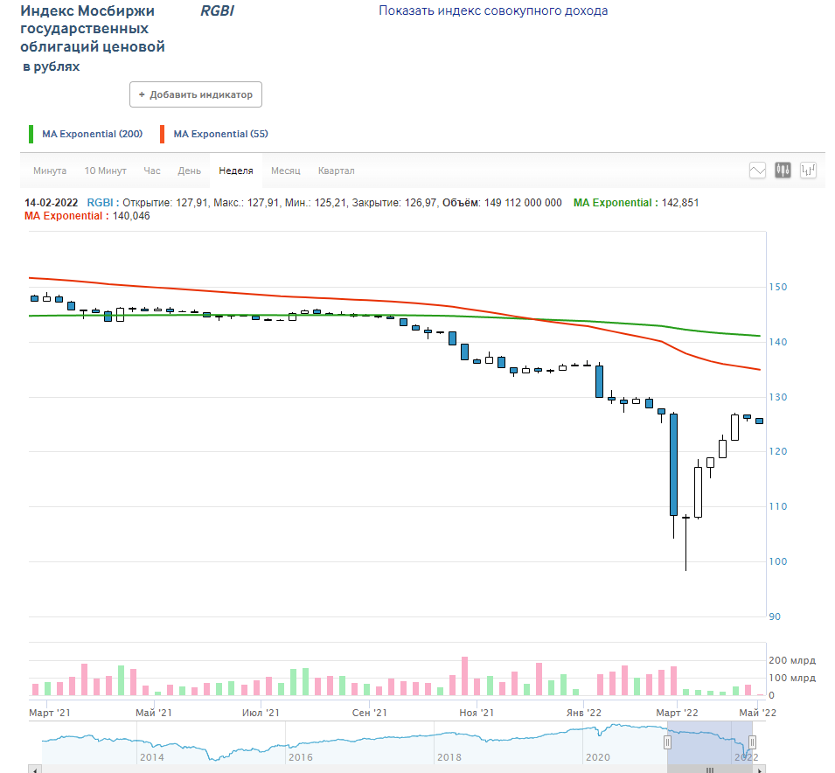Grab left handle of range navigator

coord(667,742)
